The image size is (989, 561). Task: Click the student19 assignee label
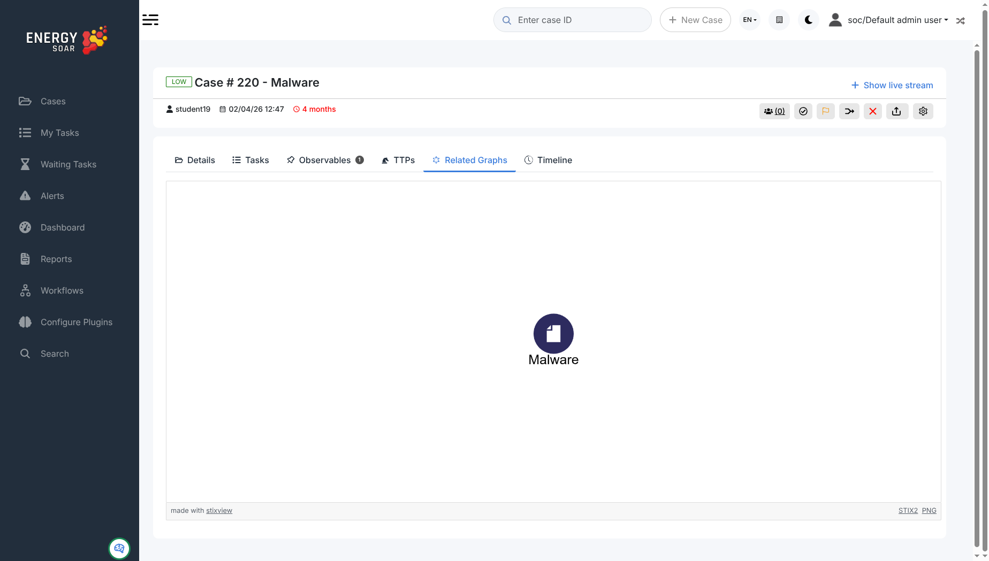[188, 109]
